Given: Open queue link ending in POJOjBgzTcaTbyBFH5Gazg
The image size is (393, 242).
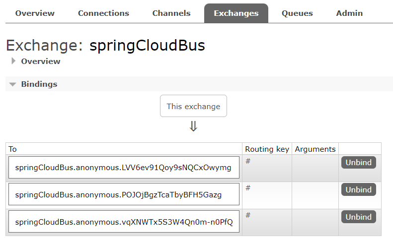Looking at the screenshot, I should point(118,195).
